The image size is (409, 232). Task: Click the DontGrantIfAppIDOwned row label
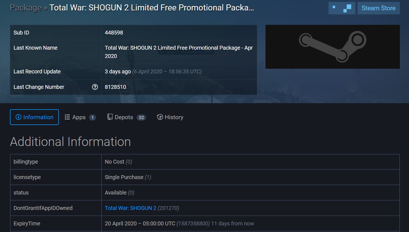pos(43,208)
